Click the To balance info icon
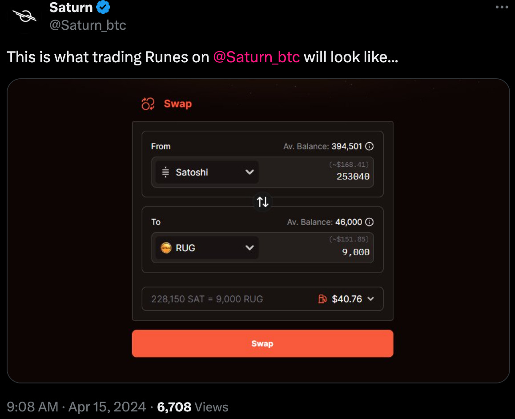This screenshot has width=515, height=419. coord(369,222)
